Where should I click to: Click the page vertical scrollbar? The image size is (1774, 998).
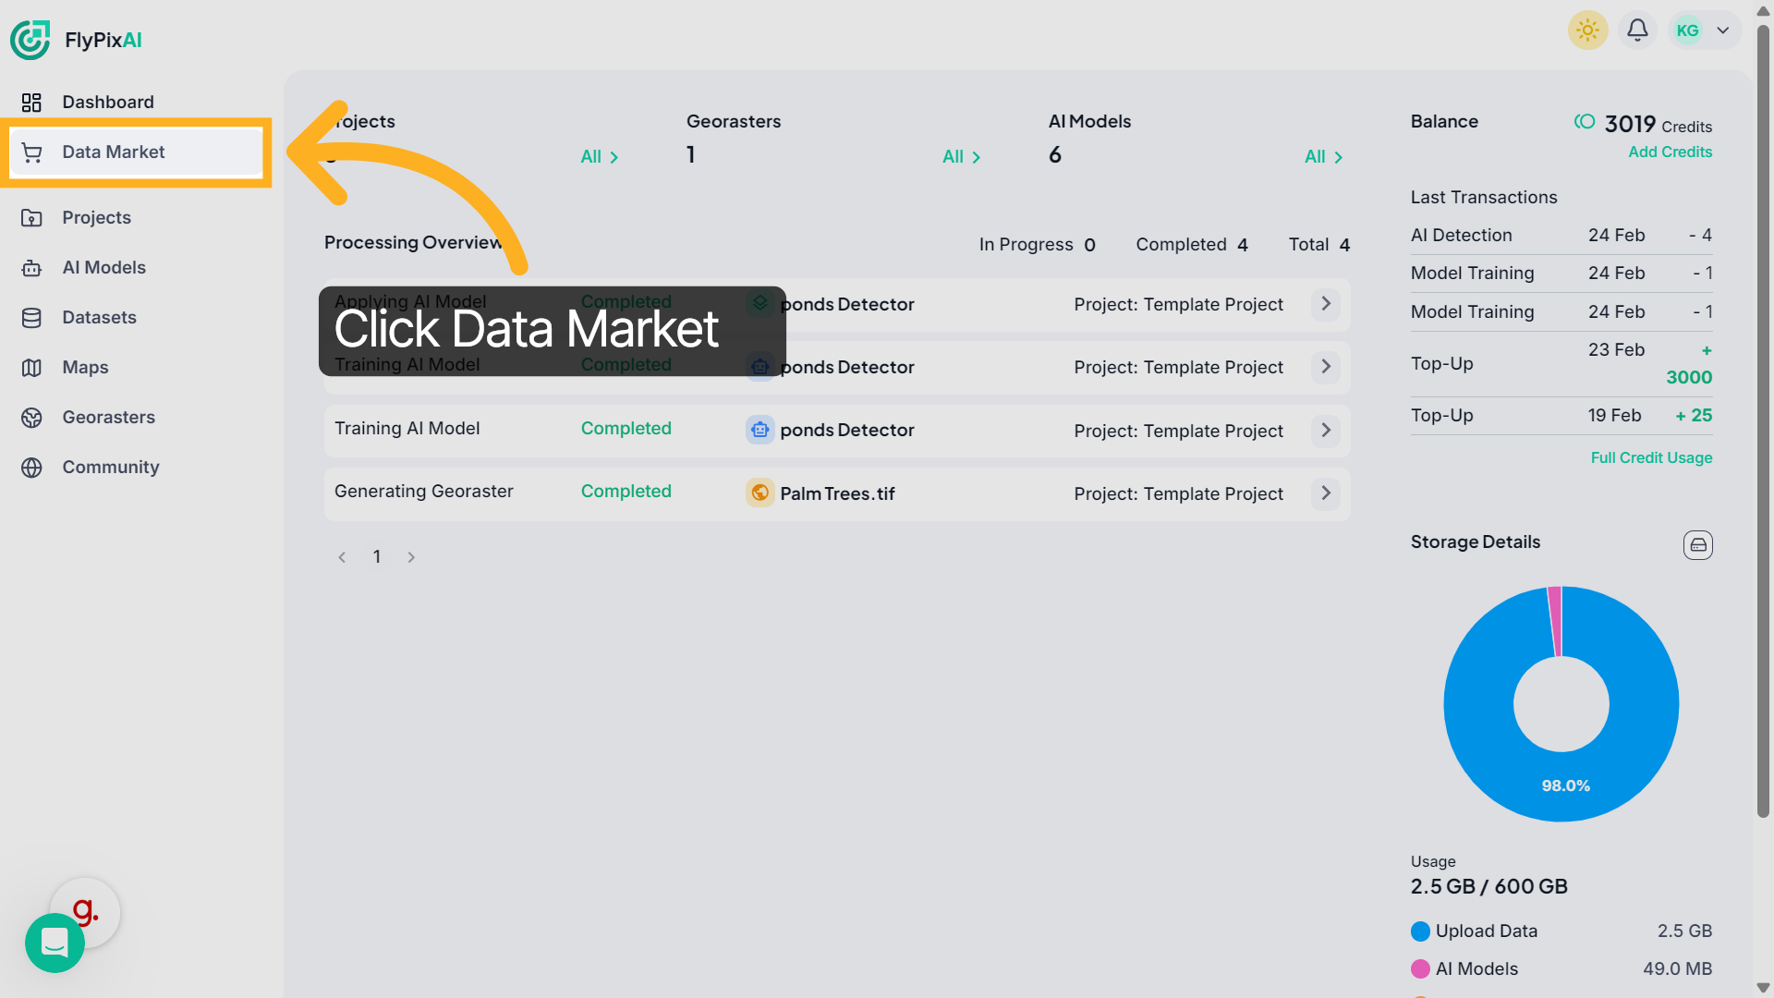(1763, 420)
